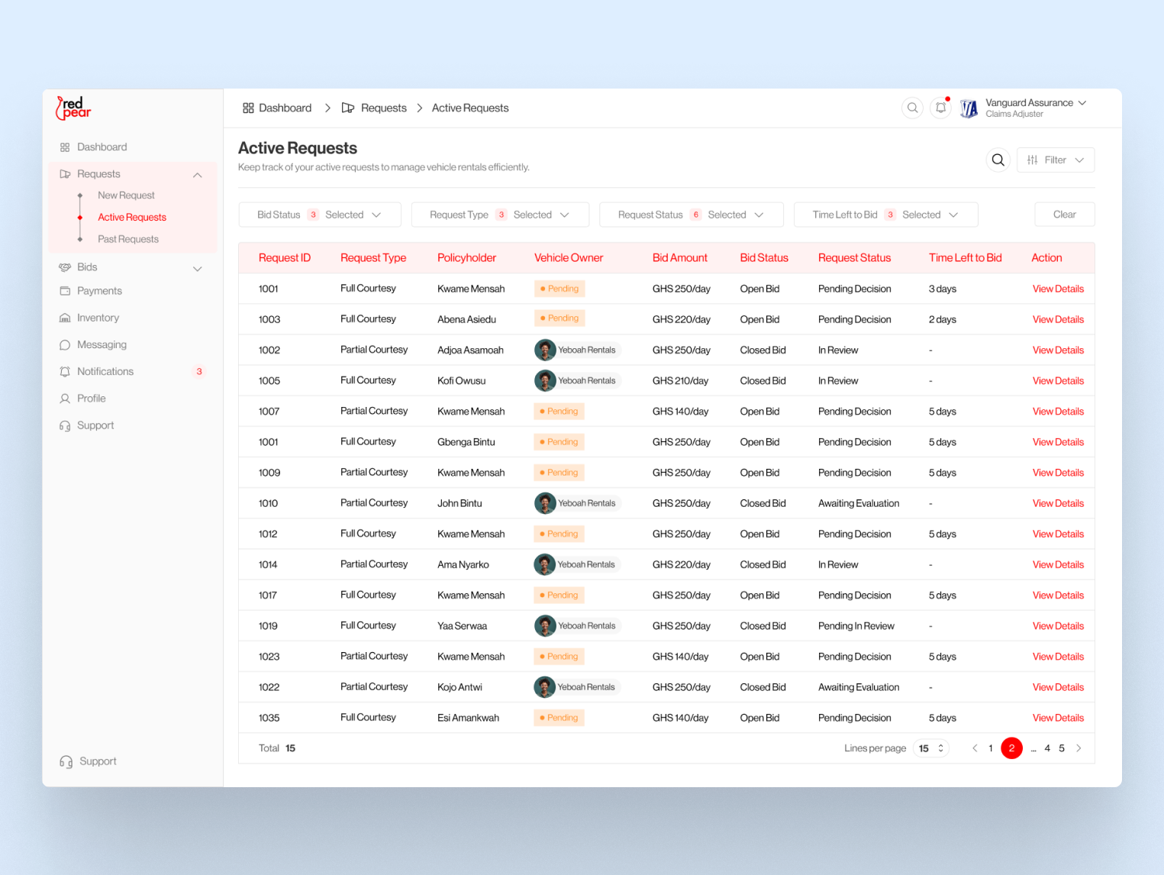Screen dimensions: 1164x875
Task: Open the Dashboard breadcrumb link
Action: [x=285, y=108]
